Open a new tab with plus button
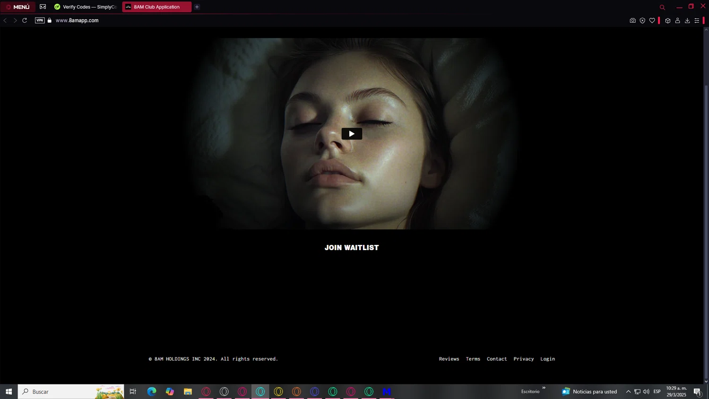Image resolution: width=709 pixels, height=399 pixels. 197,7
